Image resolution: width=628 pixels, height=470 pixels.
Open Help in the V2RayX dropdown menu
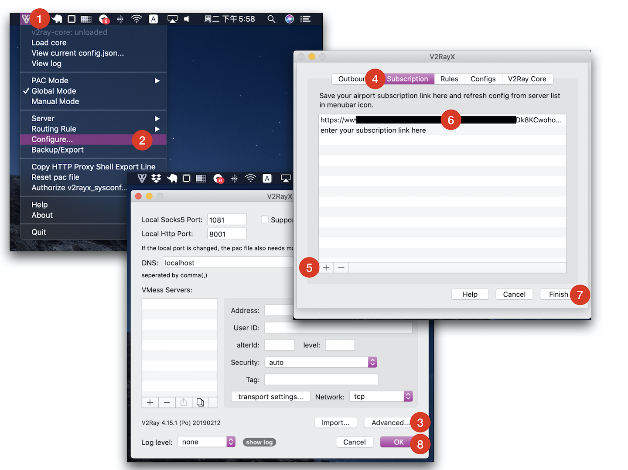coord(74,205)
